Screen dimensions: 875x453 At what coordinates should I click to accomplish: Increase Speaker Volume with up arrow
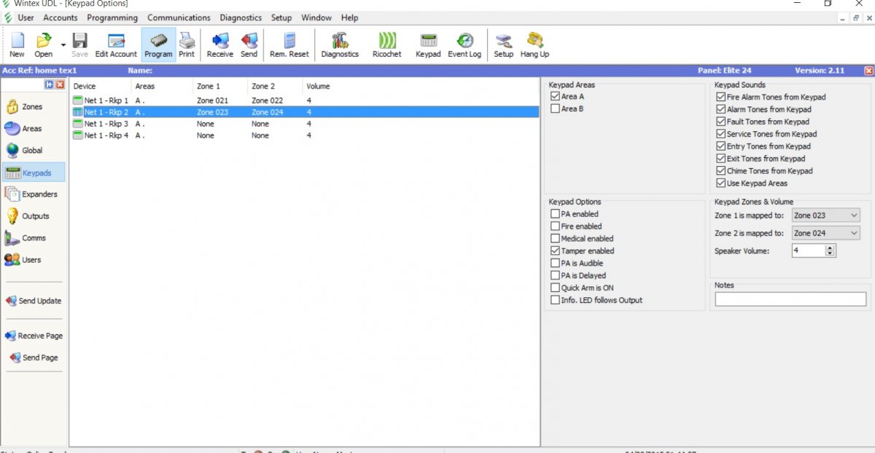click(830, 248)
